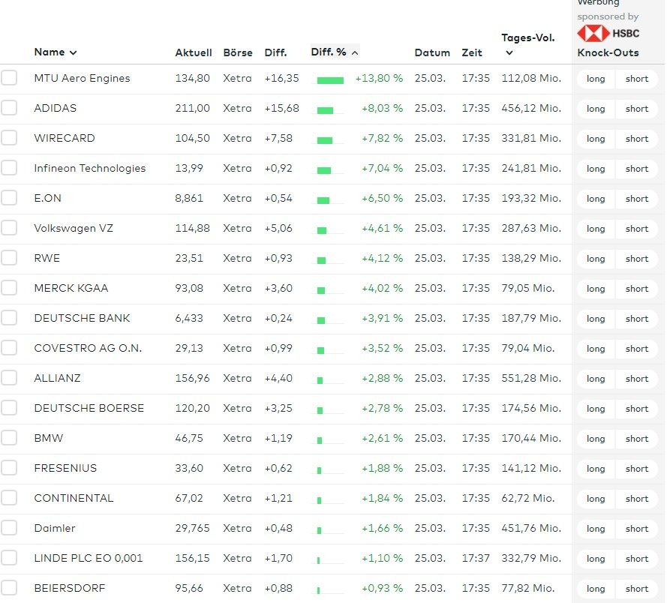Choose the long knock-out for ALLIANZ

click(596, 379)
